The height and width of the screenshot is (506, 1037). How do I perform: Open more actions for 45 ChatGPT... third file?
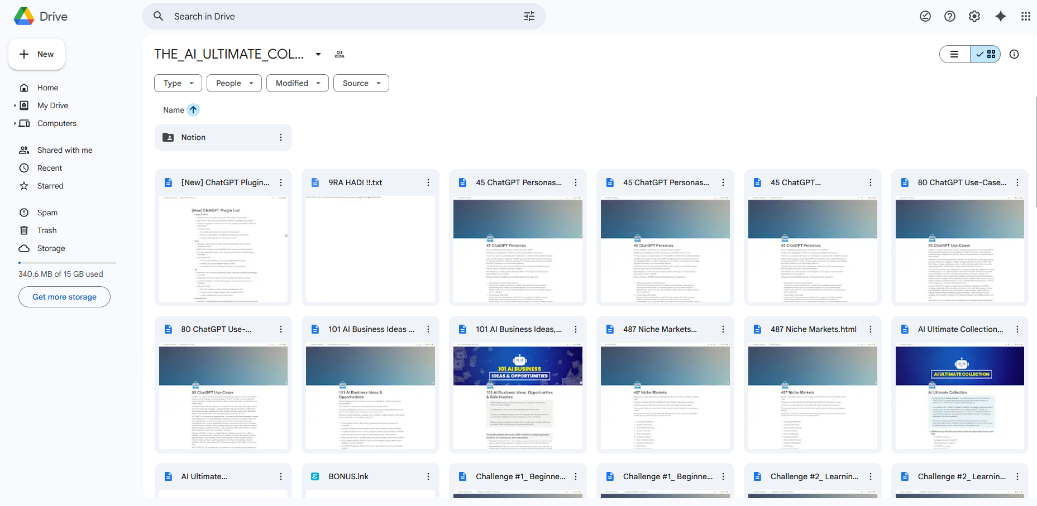(871, 182)
